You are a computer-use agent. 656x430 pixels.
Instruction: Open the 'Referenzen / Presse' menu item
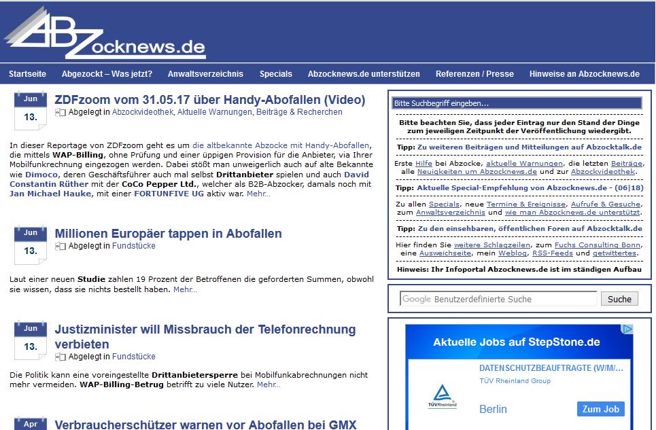click(475, 74)
